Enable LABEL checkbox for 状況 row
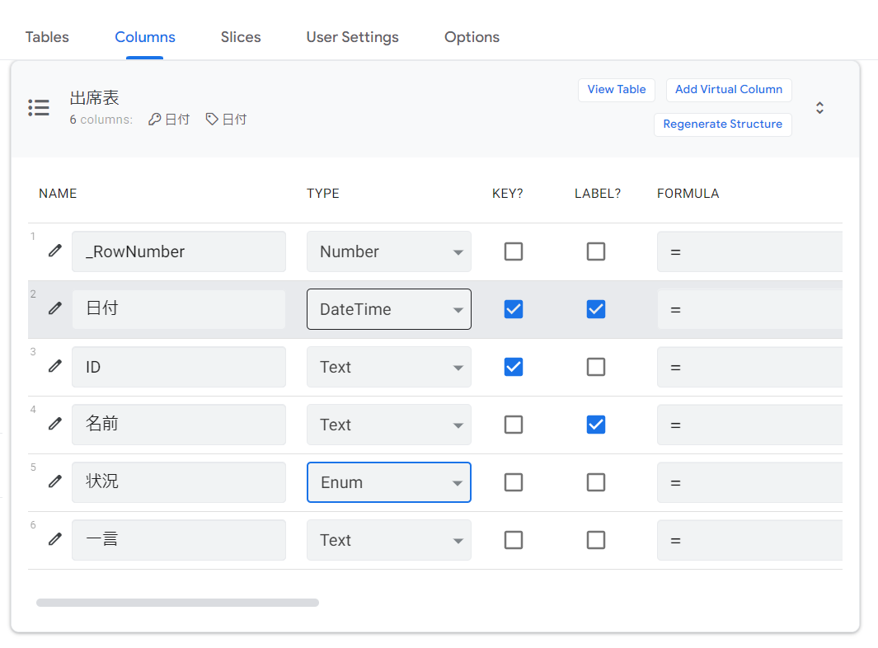The image size is (878, 648). (x=596, y=482)
